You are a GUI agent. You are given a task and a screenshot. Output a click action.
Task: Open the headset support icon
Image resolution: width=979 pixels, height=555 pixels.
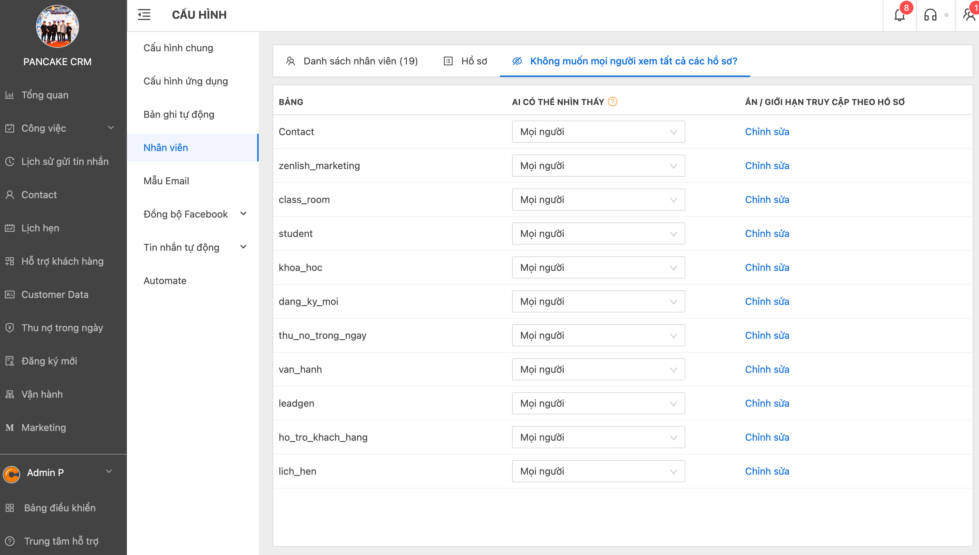pyautogui.click(x=930, y=15)
